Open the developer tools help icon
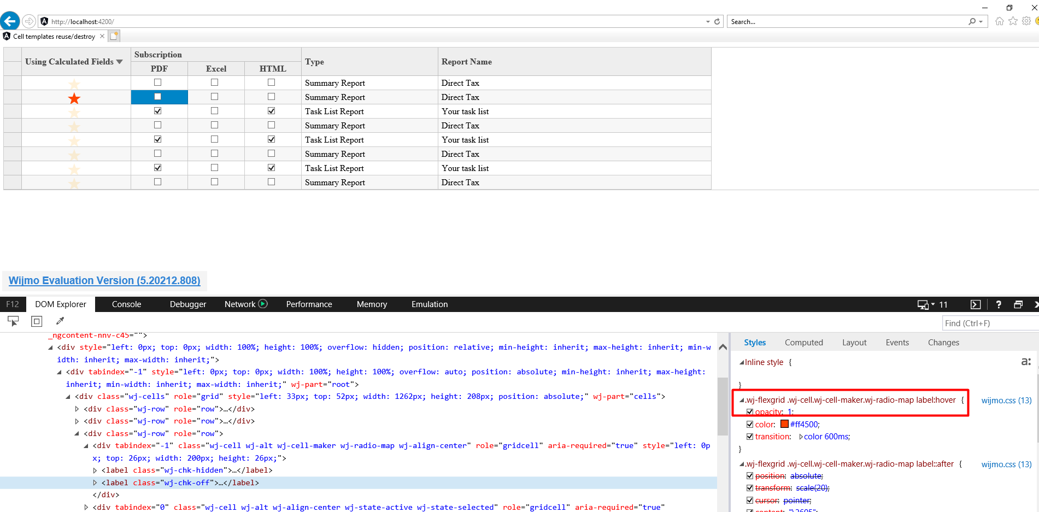The image size is (1039, 512). (x=999, y=304)
